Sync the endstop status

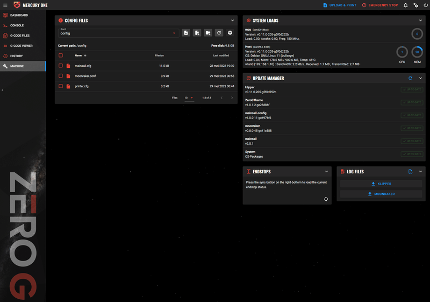point(326,199)
